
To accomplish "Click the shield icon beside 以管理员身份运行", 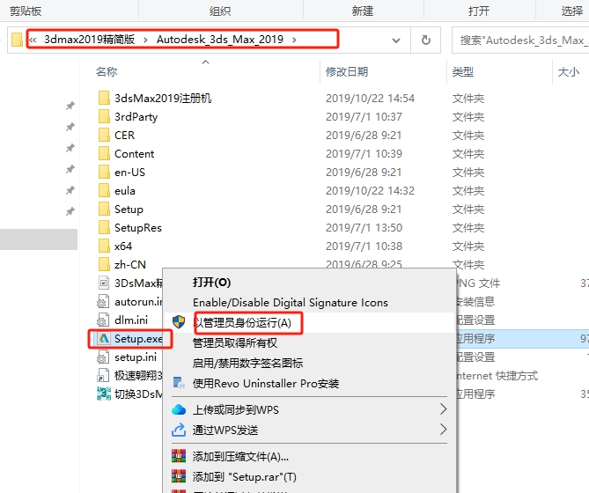I will [179, 322].
